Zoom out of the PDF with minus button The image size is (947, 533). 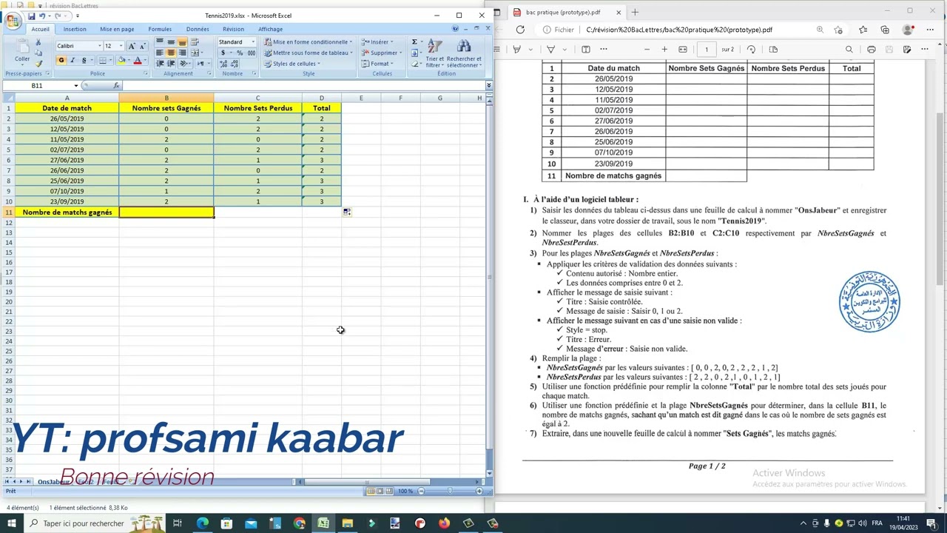(x=647, y=50)
